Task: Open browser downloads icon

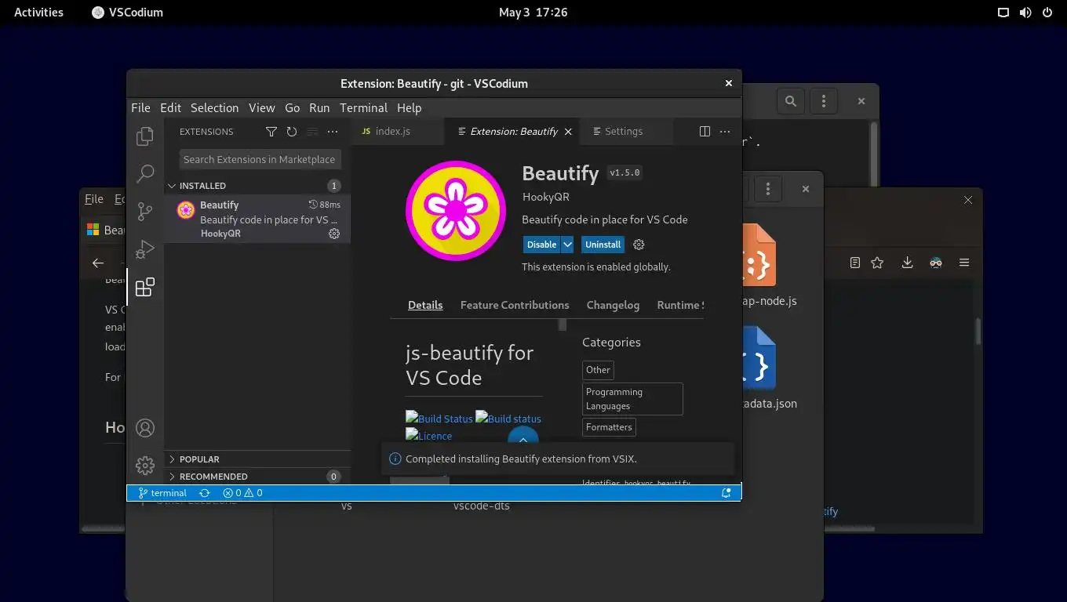Action: tap(907, 263)
